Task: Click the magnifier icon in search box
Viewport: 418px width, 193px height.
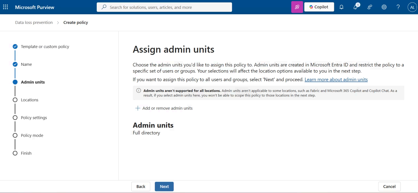Action: (104, 7)
